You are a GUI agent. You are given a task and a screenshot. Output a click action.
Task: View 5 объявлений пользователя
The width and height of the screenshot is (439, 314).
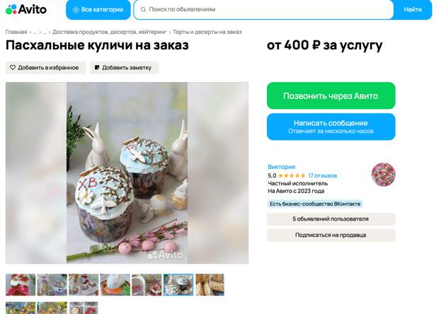[x=331, y=219]
